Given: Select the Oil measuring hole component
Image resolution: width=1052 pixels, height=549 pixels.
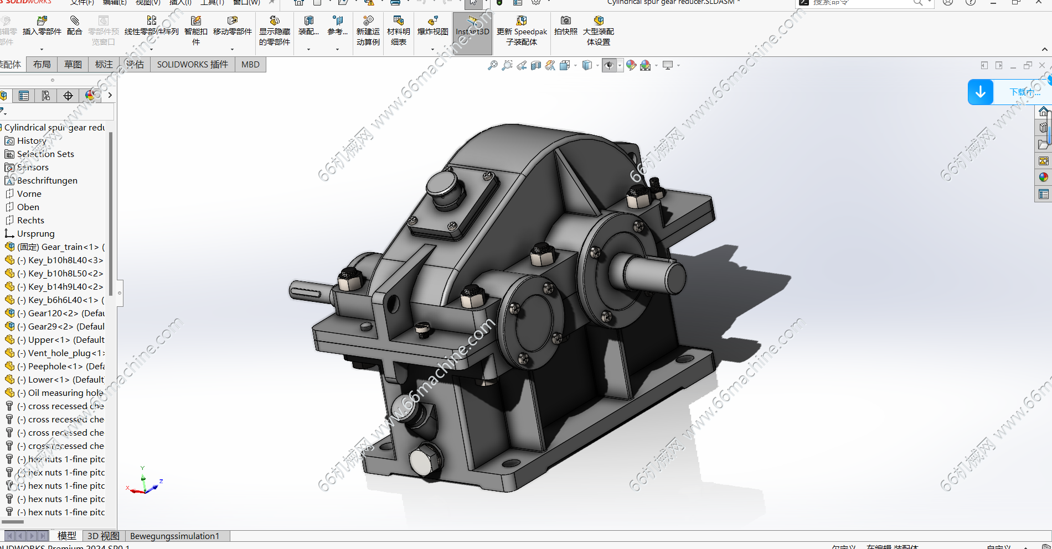Looking at the screenshot, I should pyautogui.click(x=54, y=393).
